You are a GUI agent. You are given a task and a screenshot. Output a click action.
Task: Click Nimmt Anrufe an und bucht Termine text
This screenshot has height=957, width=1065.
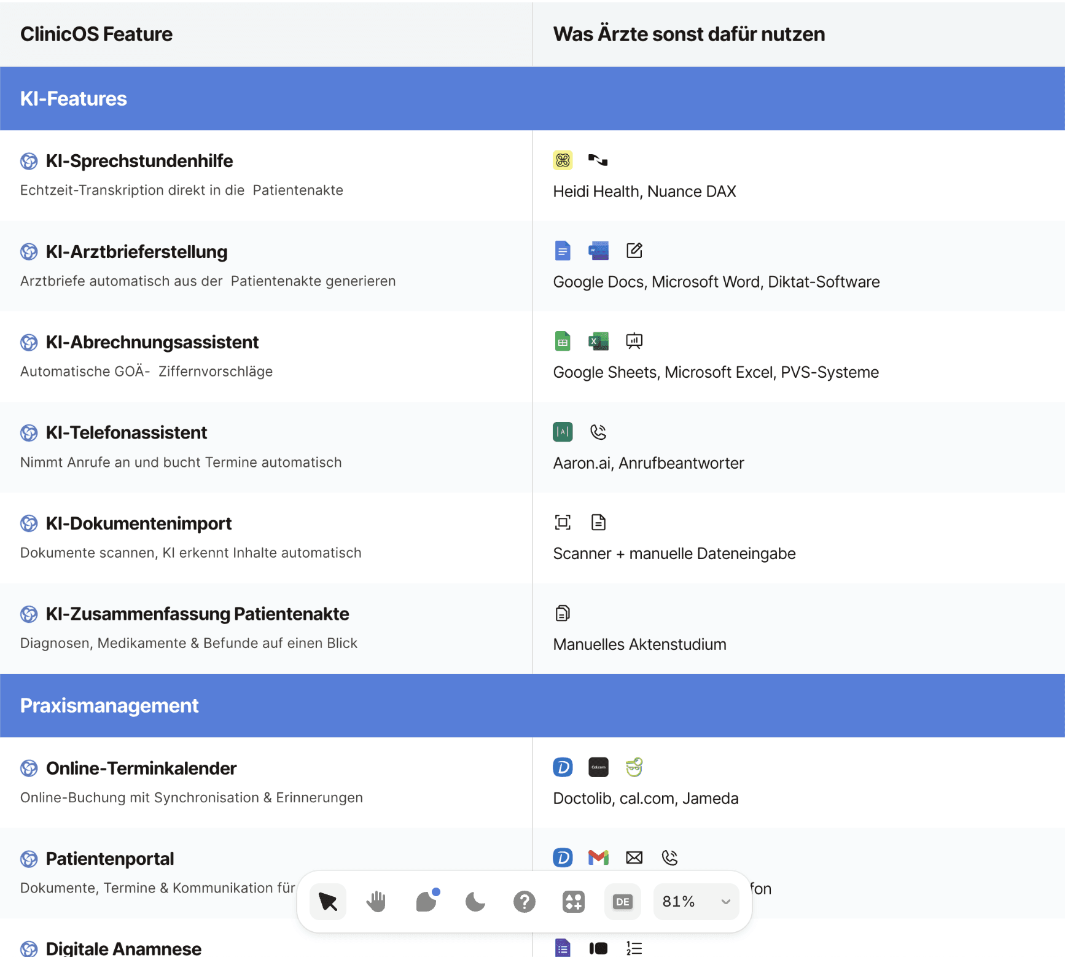tap(181, 463)
